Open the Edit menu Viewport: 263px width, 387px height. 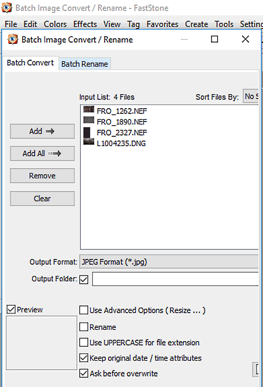30,24
